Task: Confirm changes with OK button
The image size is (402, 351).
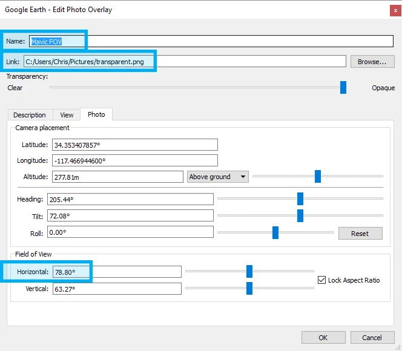Action: (323, 338)
